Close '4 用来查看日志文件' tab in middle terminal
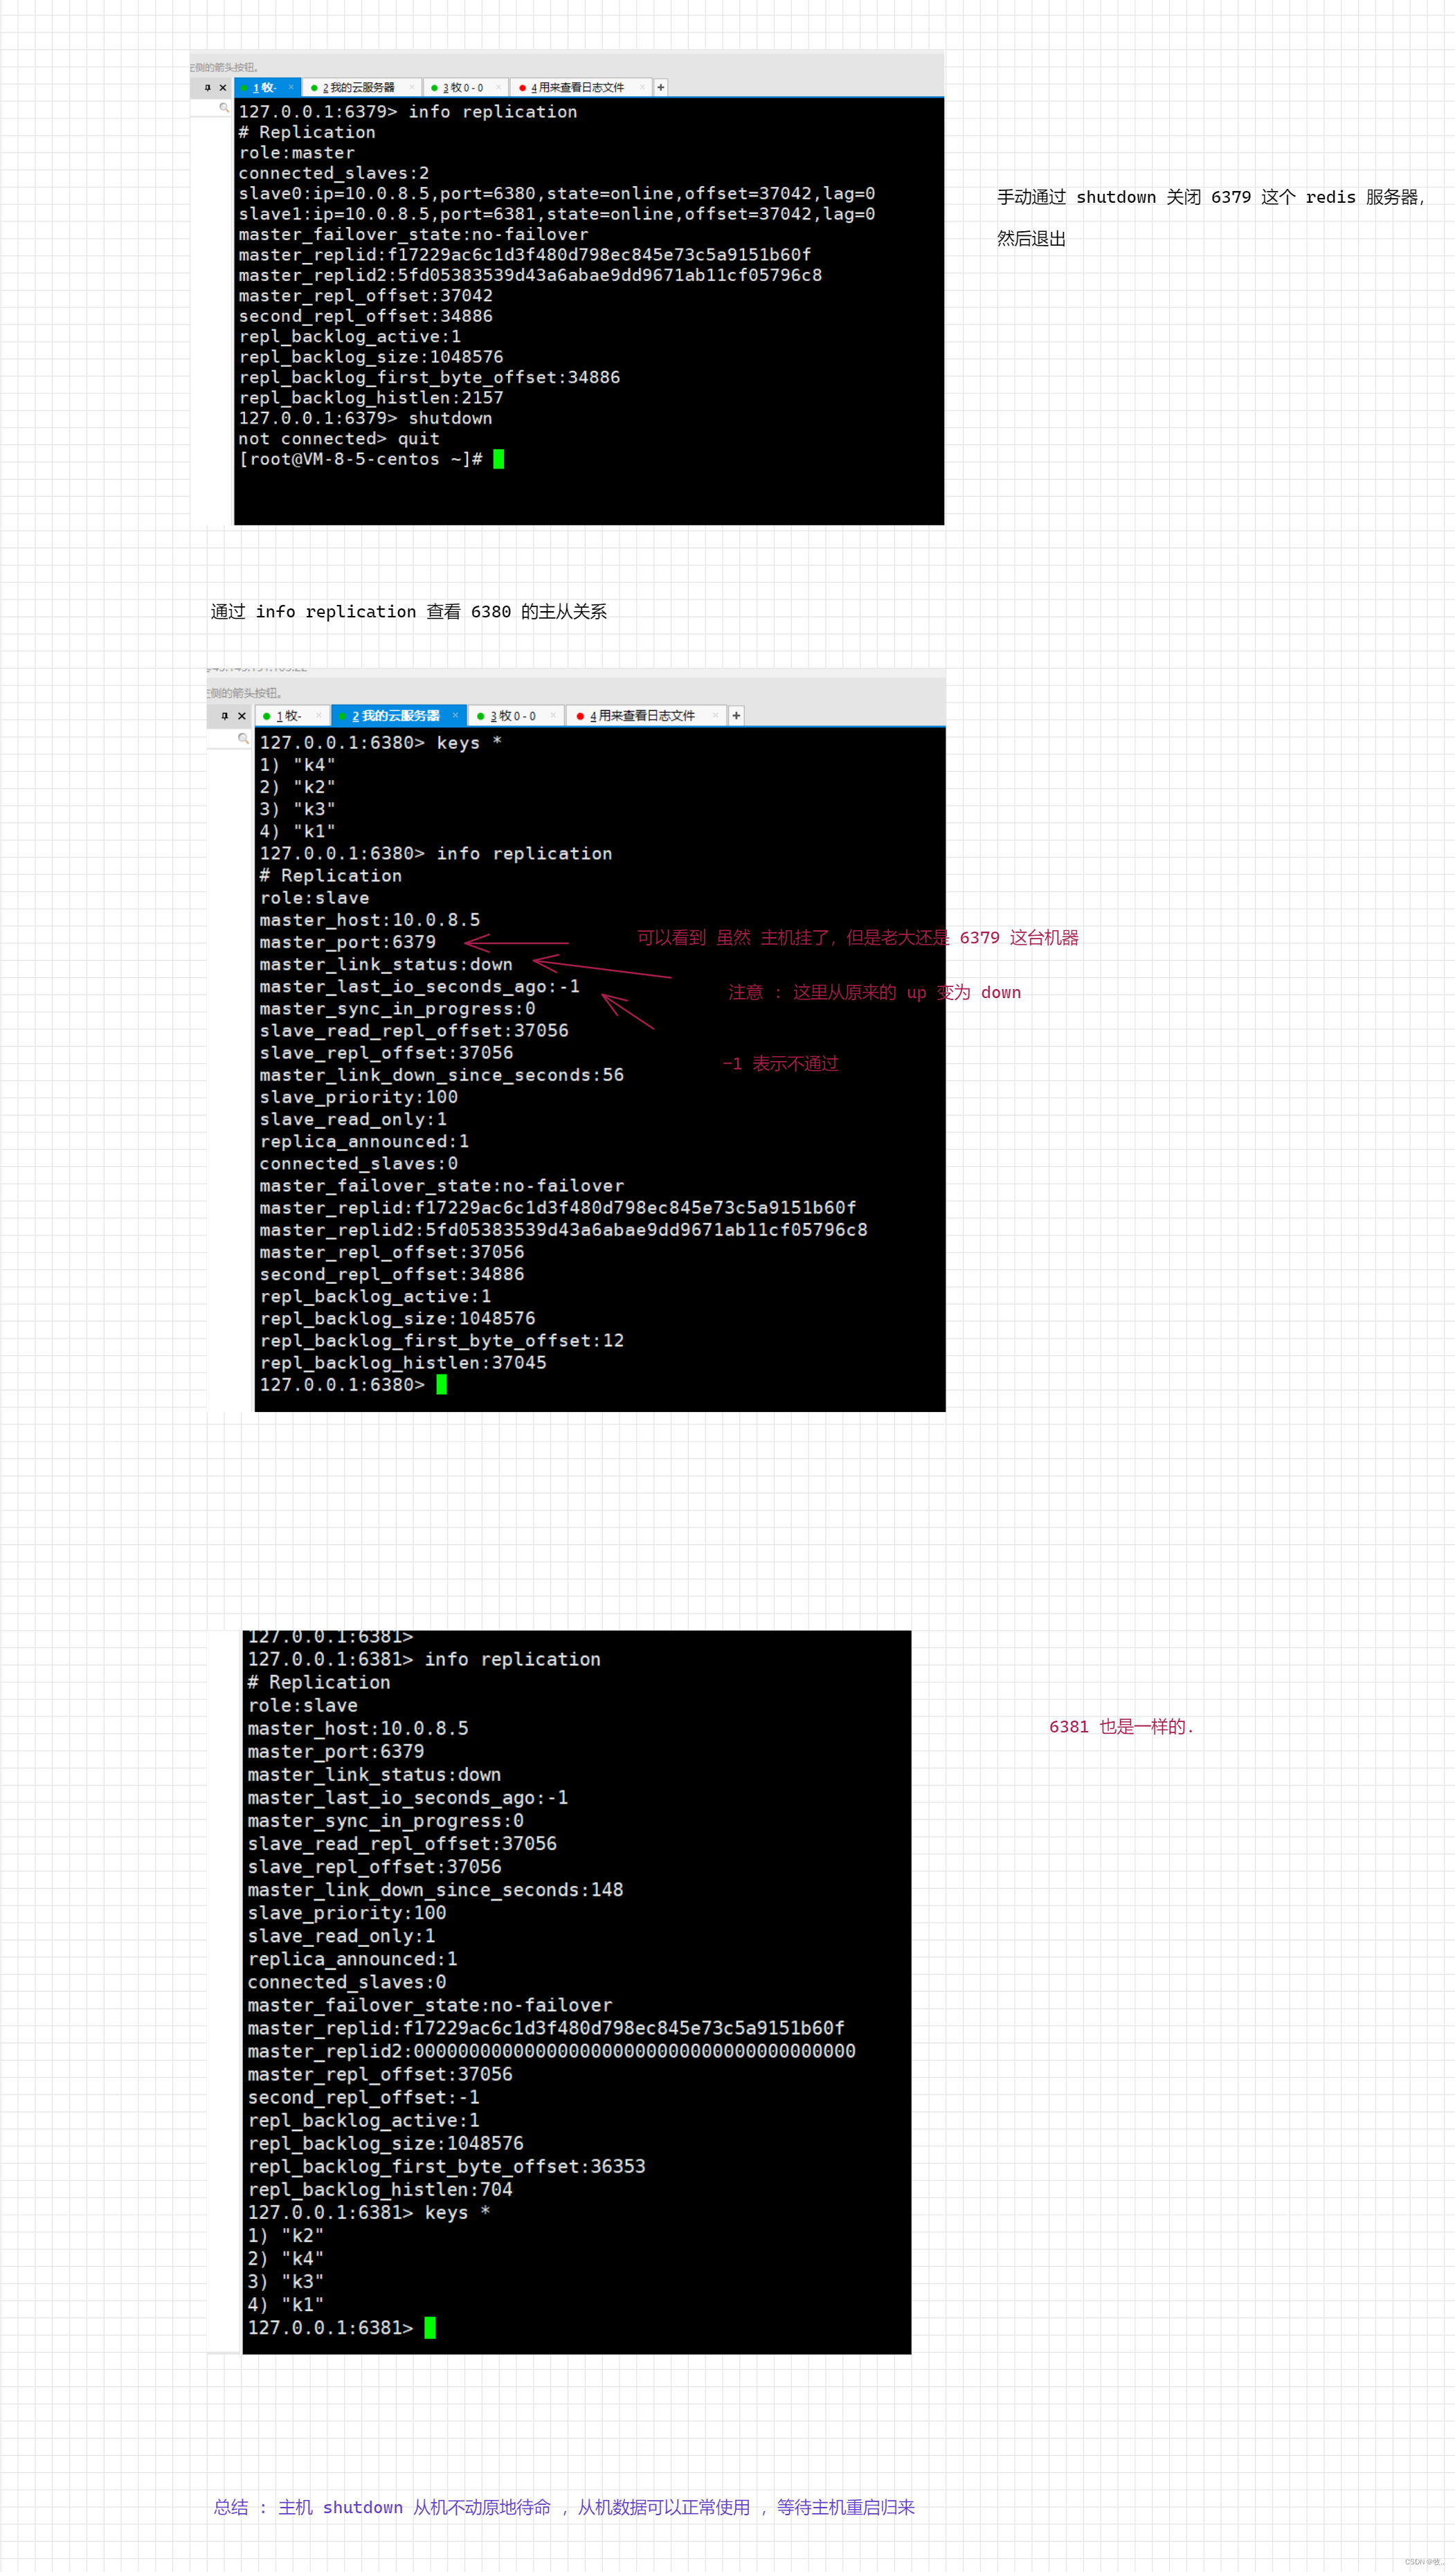1455x2572 pixels. tap(714, 714)
